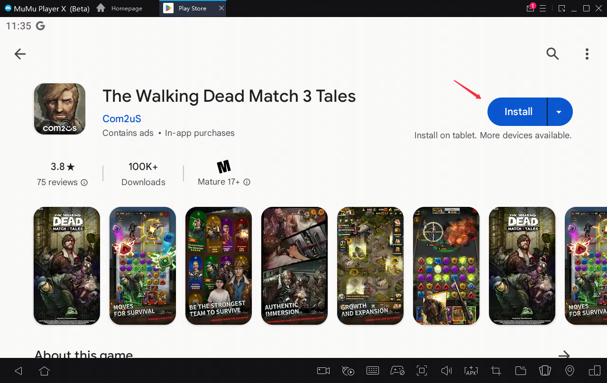Go back with the Play Store arrow
This screenshot has width=607, height=383.
(20, 54)
